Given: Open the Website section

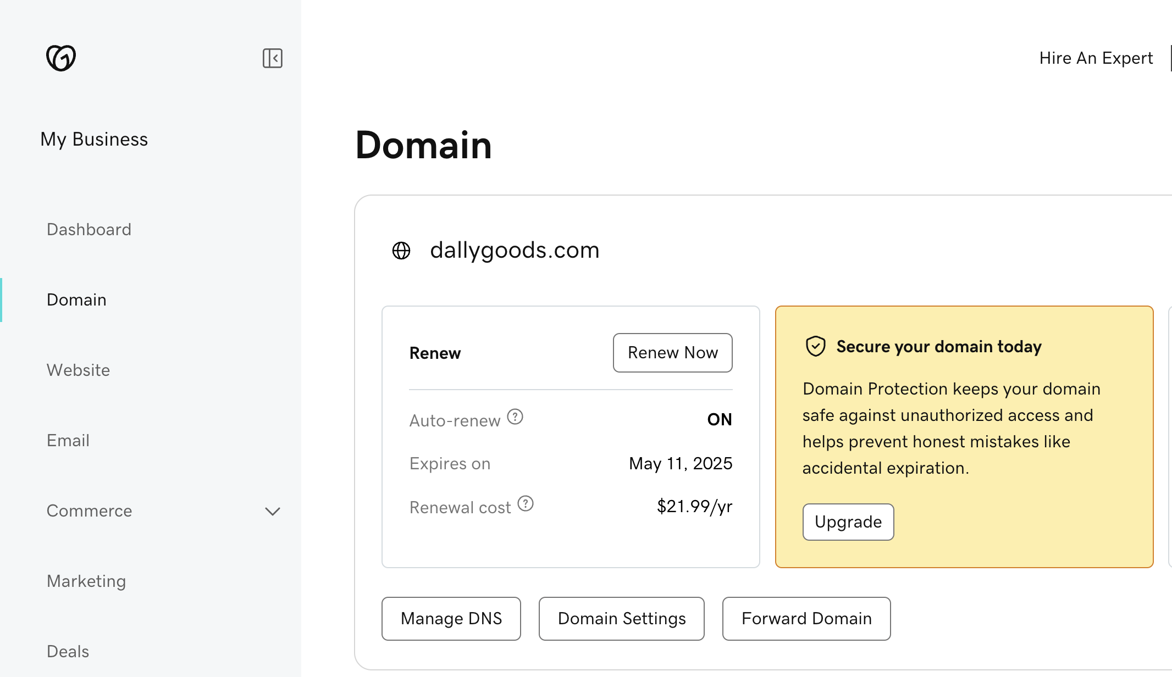Looking at the screenshot, I should click(x=78, y=370).
